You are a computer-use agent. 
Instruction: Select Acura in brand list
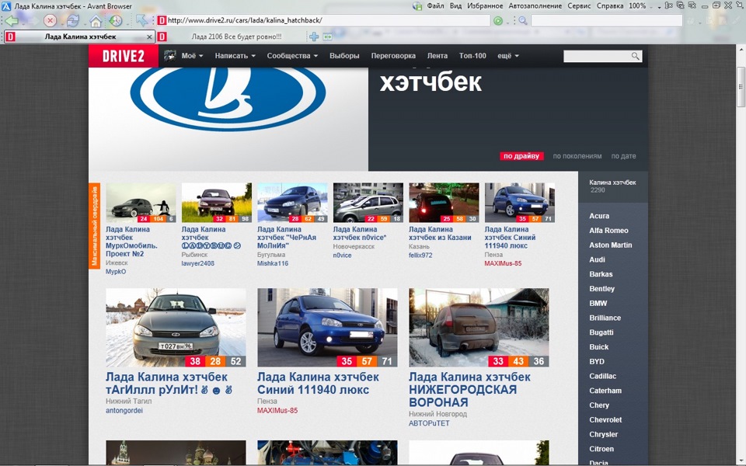coord(599,216)
